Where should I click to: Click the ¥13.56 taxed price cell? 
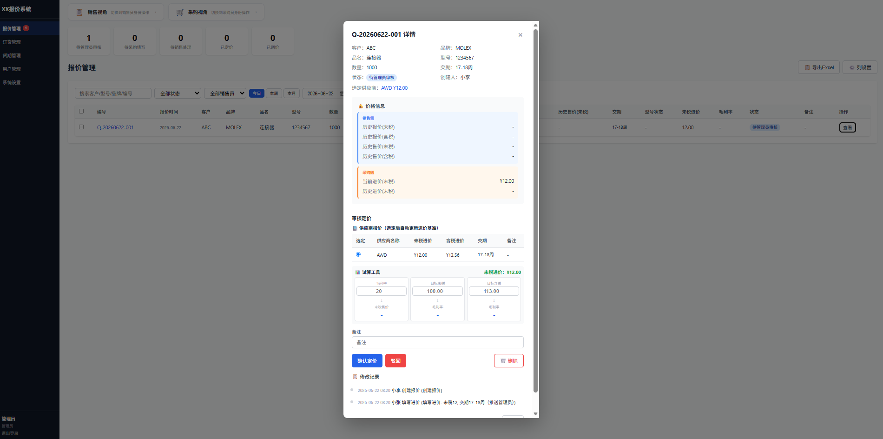click(453, 255)
